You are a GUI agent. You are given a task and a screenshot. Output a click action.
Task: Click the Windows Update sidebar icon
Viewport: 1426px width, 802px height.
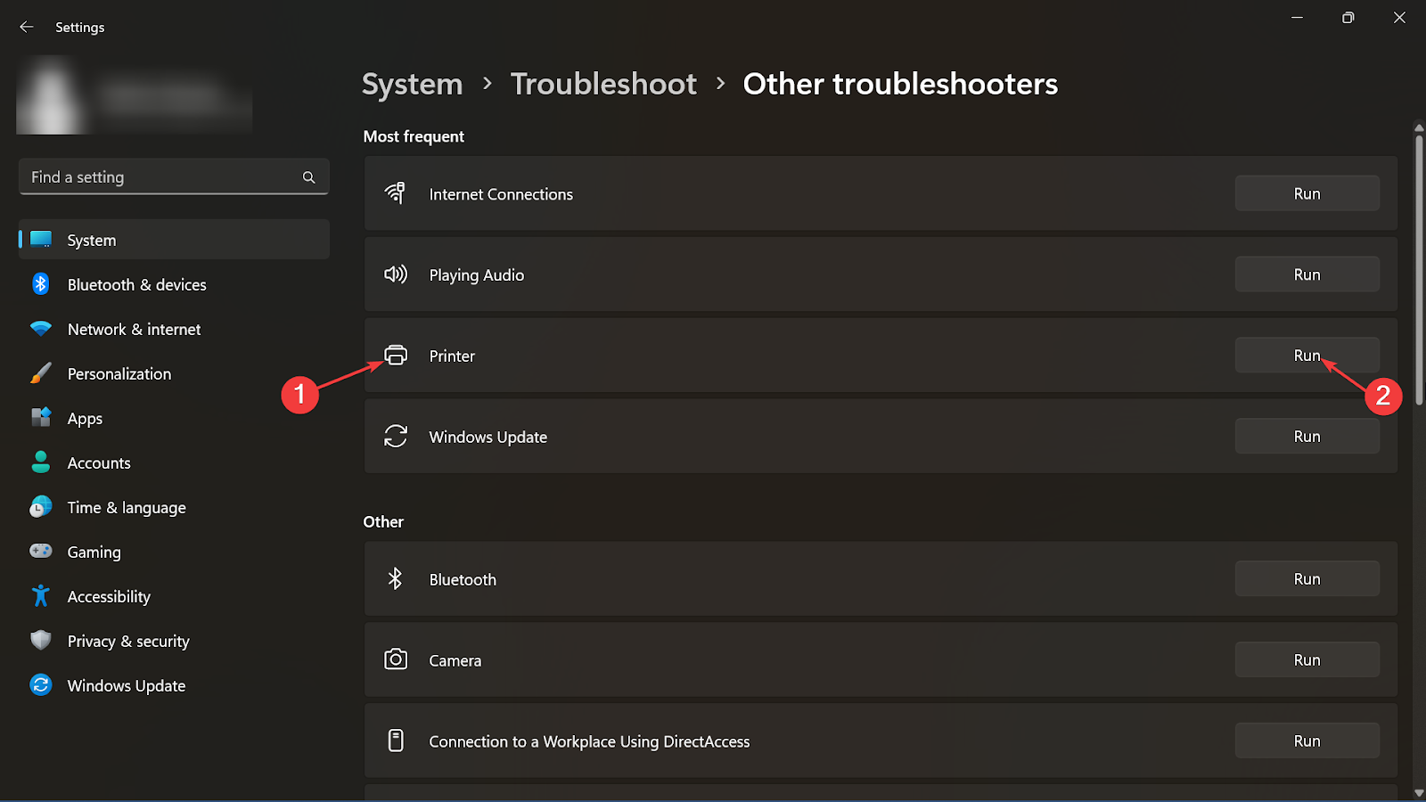click(41, 684)
